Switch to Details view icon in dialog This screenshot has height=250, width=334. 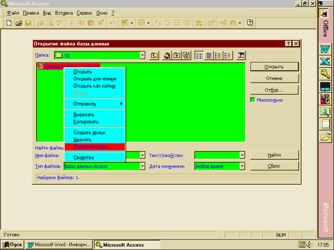point(209,55)
